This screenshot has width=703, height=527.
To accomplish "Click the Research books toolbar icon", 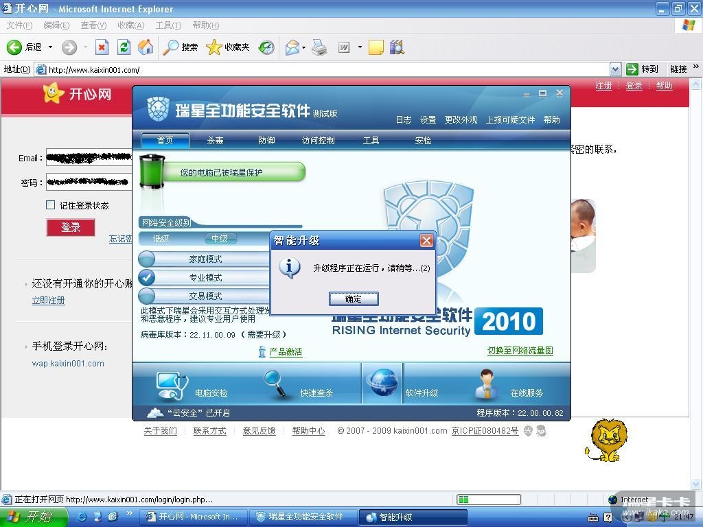I will [397, 47].
